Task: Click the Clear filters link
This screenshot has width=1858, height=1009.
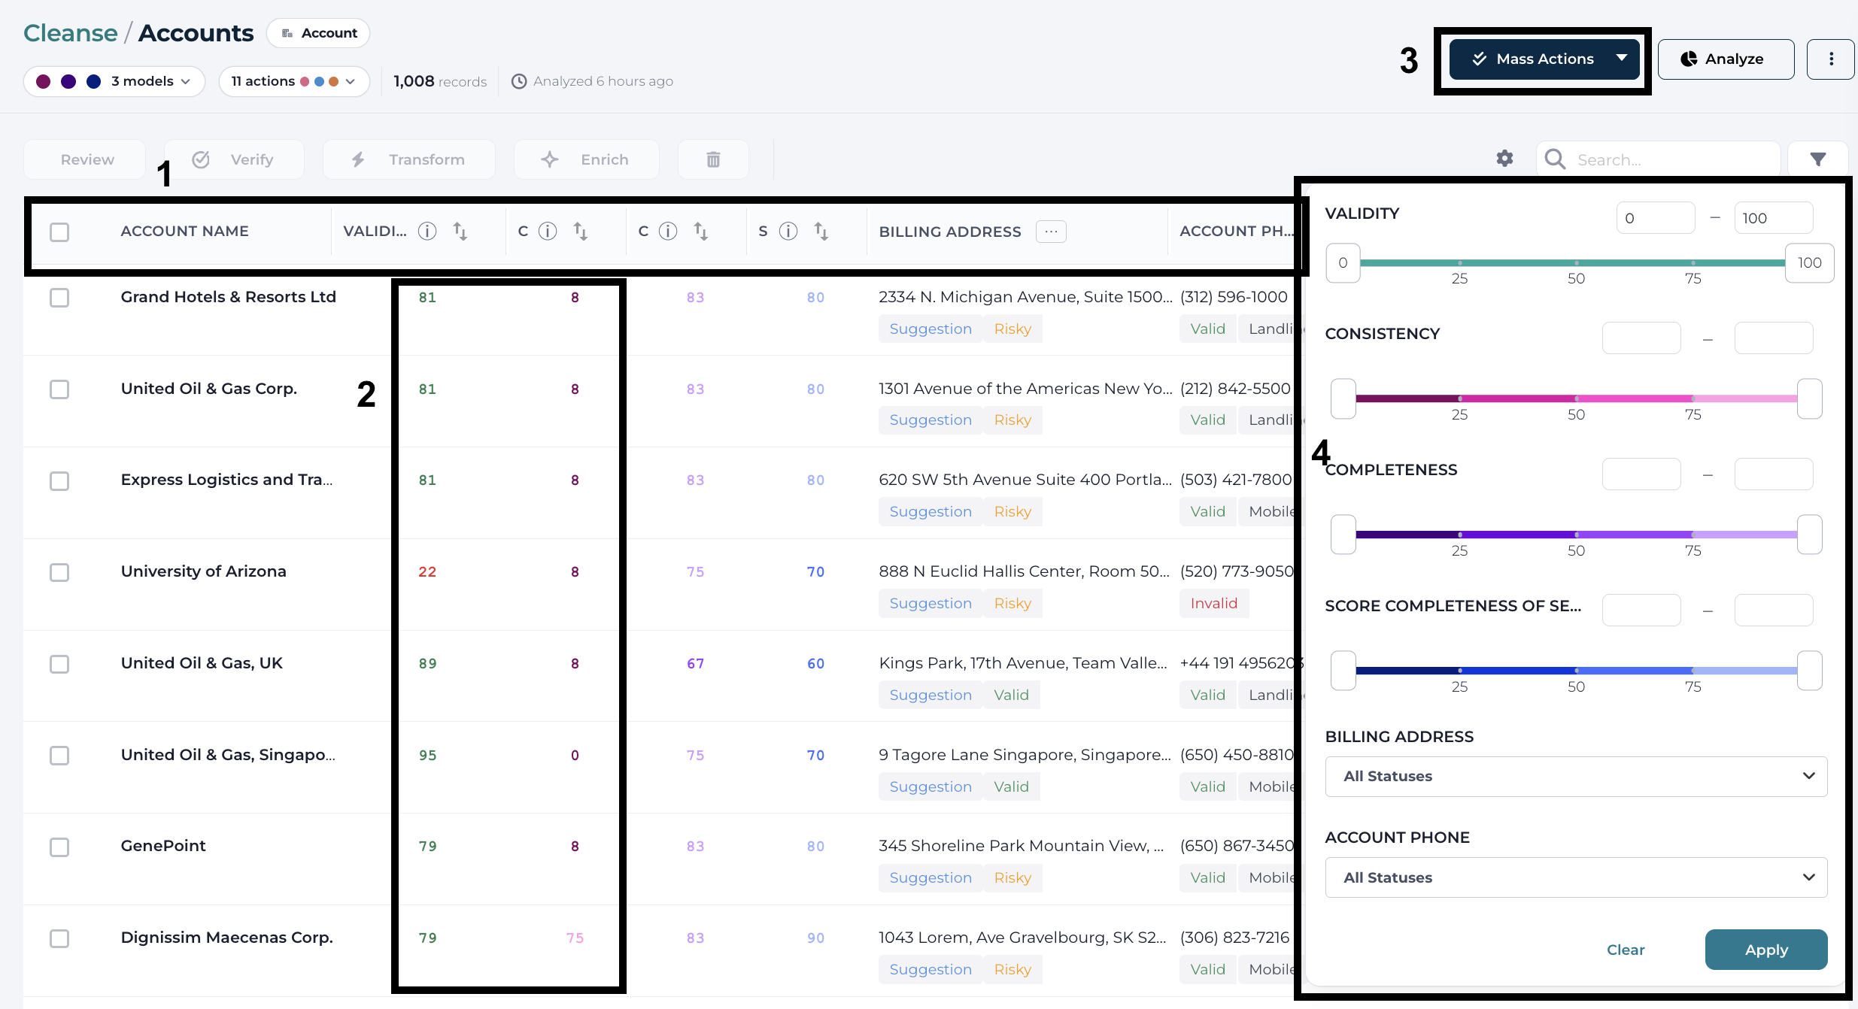Action: click(1626, 950)
